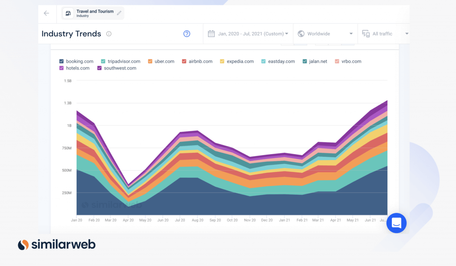Toggle jalan.net checkbox
This screenshot has height=266, width=456.
click(x=305, y=61)
